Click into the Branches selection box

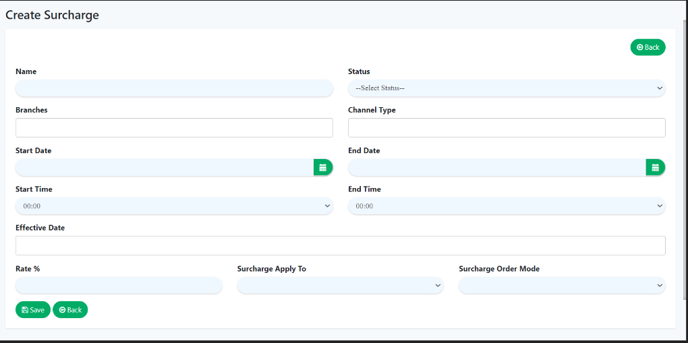[x=174, y=128]
